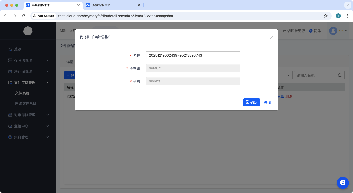Image resolution: width=353 pixels, height=193 pixels.
Task: Click the 确定 confirm button
Action: click(251, 102)
